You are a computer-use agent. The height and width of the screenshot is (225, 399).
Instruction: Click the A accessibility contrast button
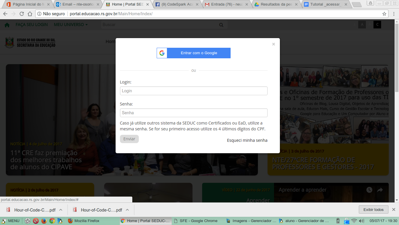[x=362, y=25]
